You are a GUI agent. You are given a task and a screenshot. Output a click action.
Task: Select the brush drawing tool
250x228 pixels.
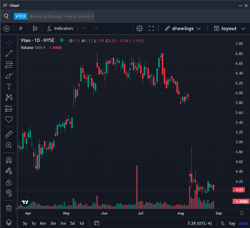(x=9, y=76)
